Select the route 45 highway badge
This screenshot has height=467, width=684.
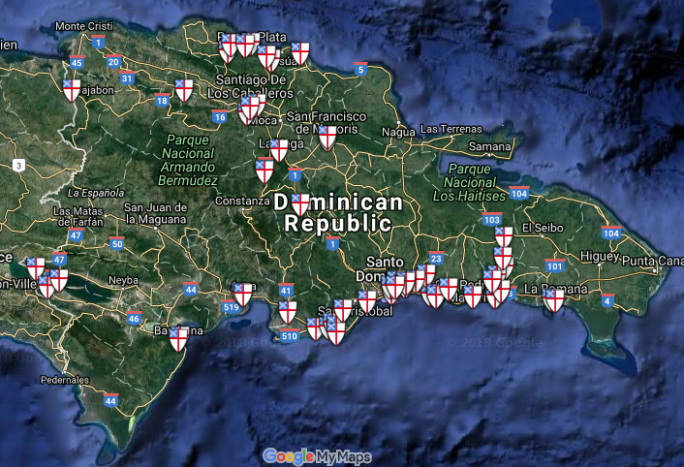click(x=77, y=62)
